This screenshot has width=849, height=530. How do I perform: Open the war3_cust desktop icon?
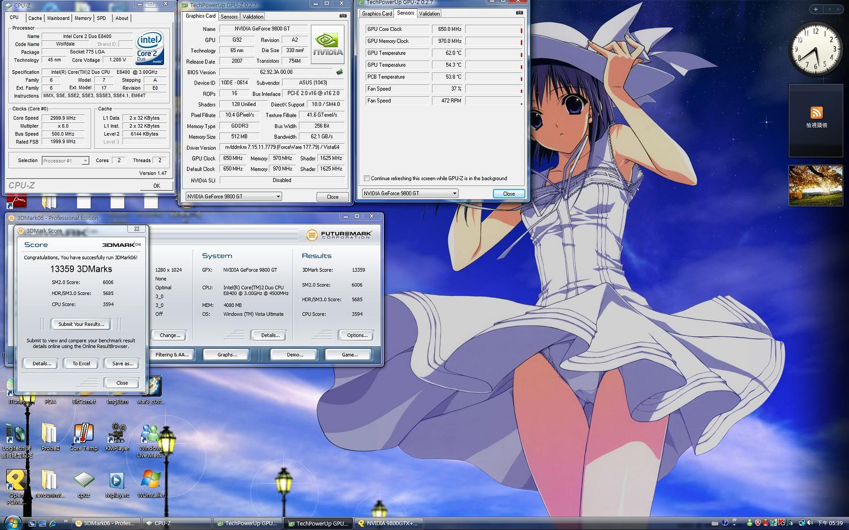click(151, 391)
